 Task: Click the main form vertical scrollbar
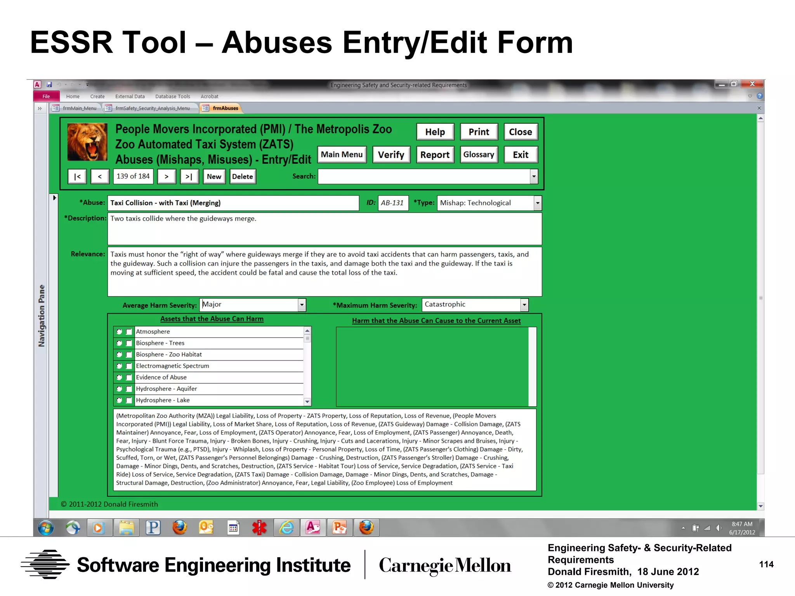click(760, 298)
